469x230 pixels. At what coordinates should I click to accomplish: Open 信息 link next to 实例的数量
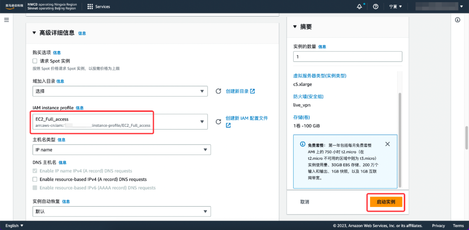pos(322,46)
